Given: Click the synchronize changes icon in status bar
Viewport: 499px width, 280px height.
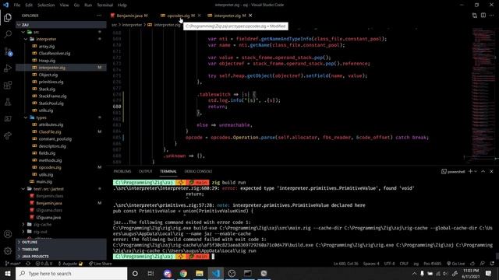Looking at the screenshot, I should coord(28,264).
